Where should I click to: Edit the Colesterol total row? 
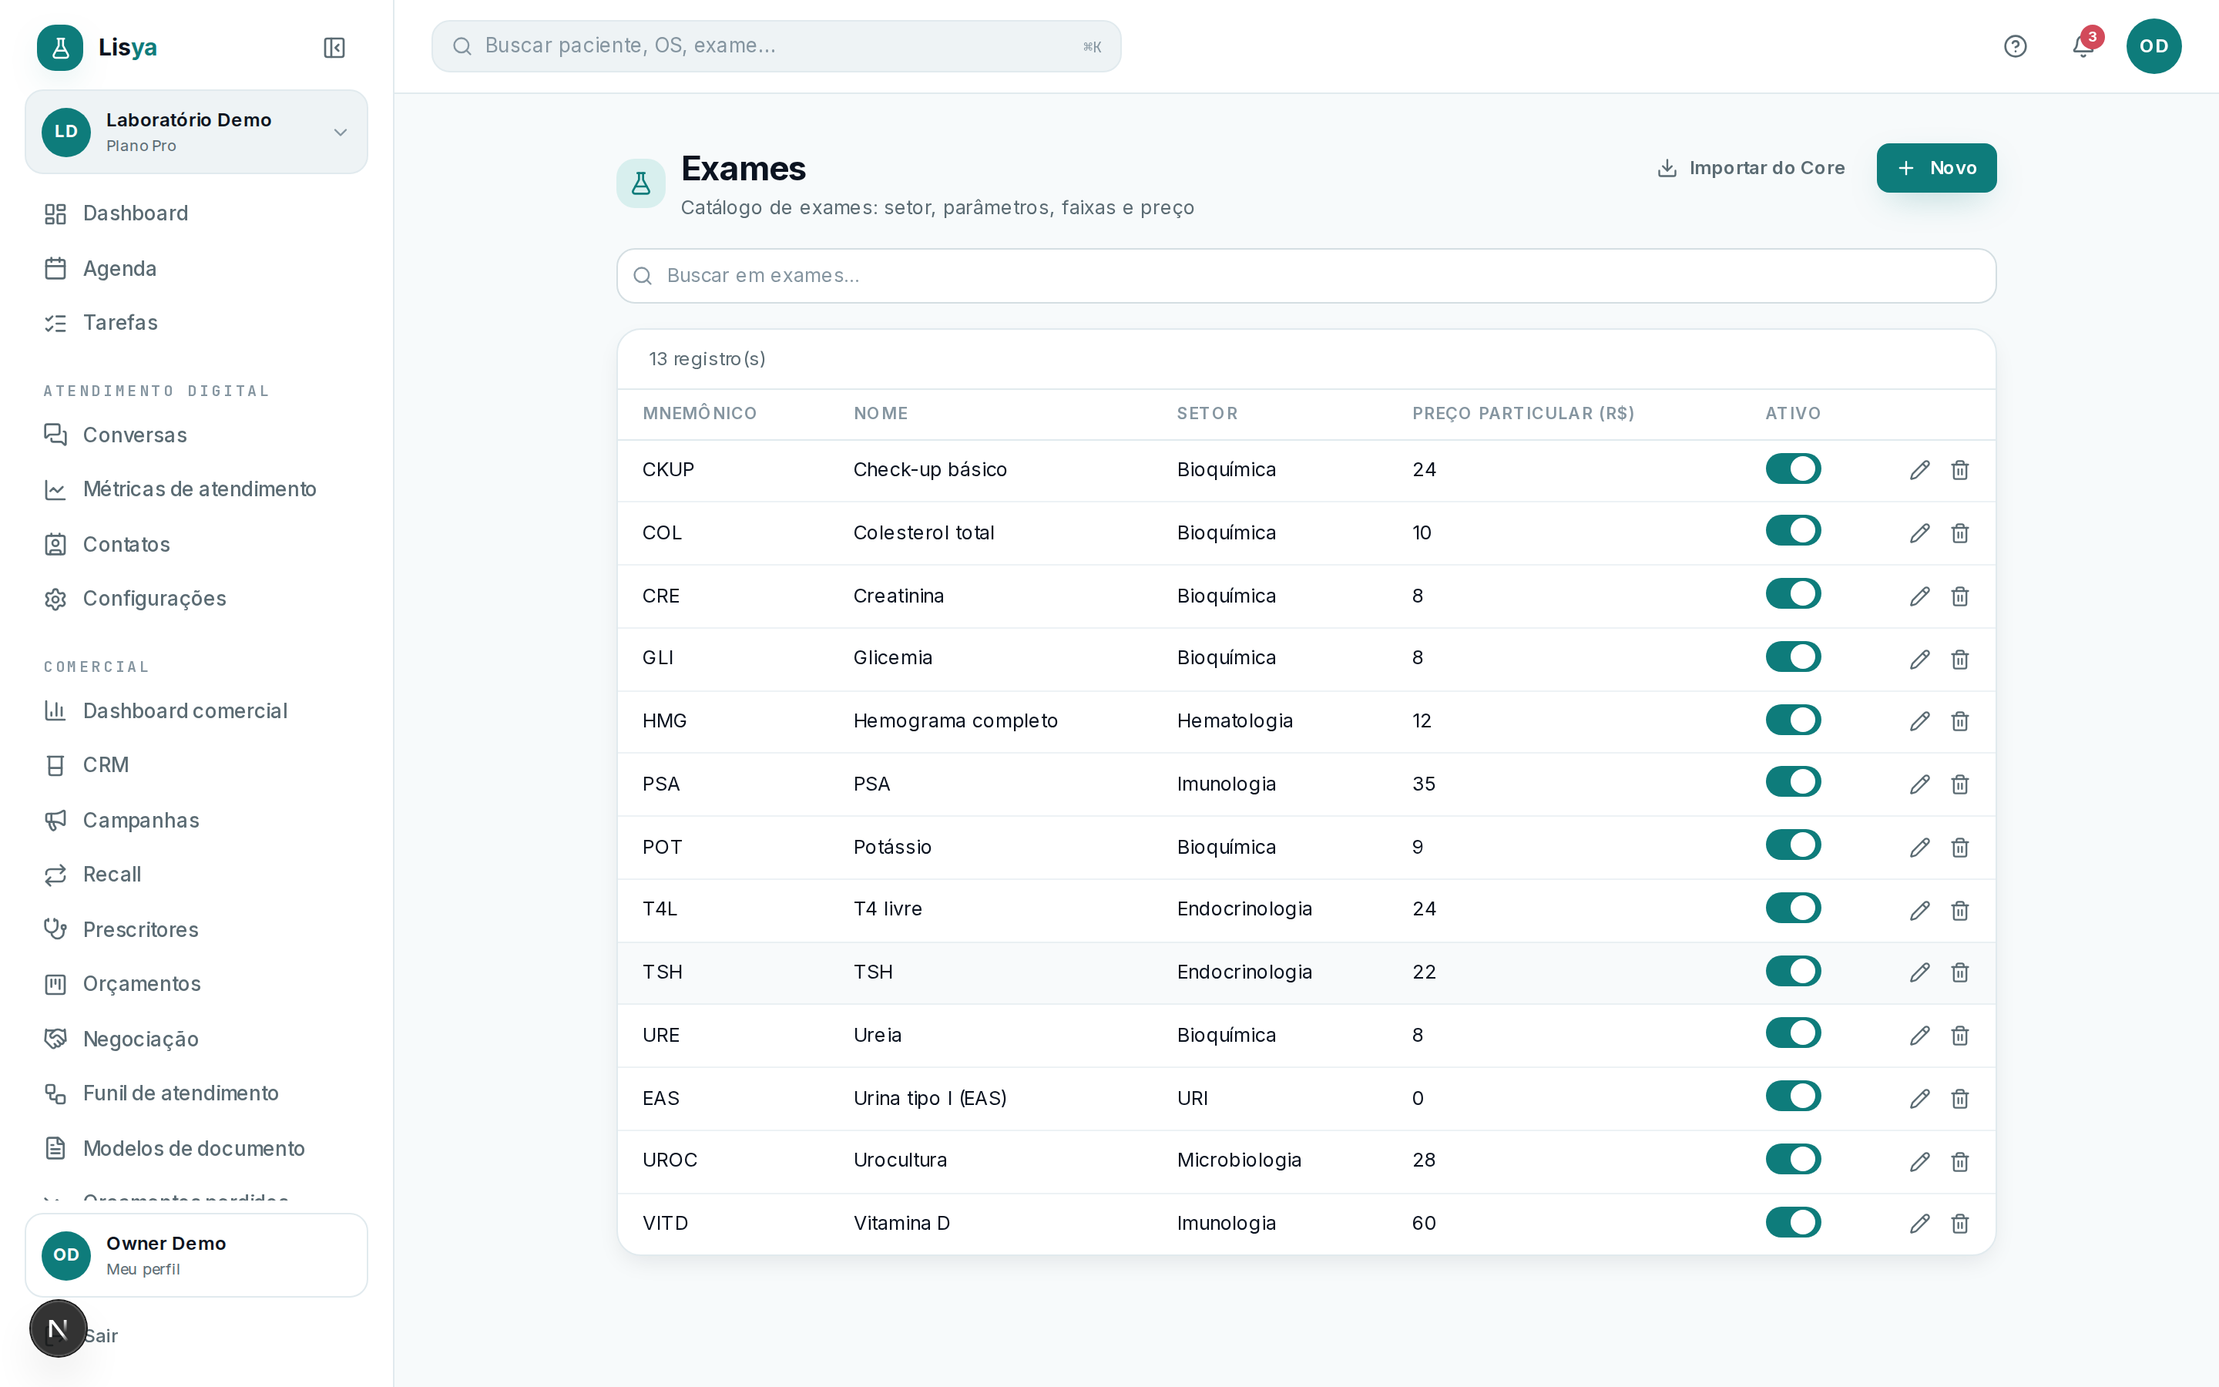[x=1919, y=534]
